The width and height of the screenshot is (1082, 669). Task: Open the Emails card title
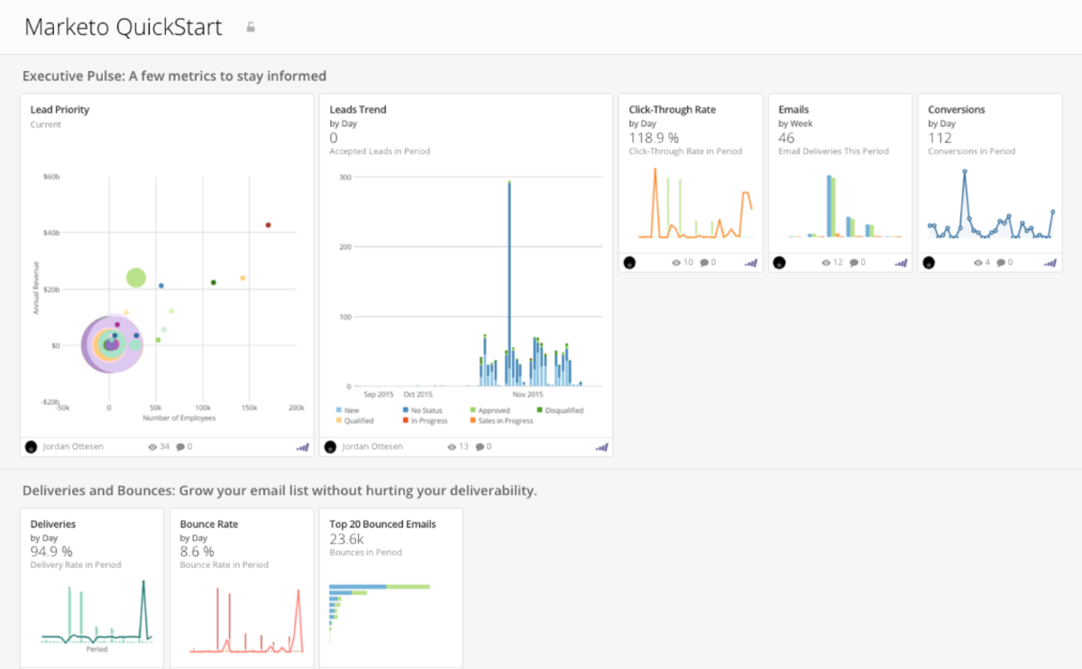(793, 110)
